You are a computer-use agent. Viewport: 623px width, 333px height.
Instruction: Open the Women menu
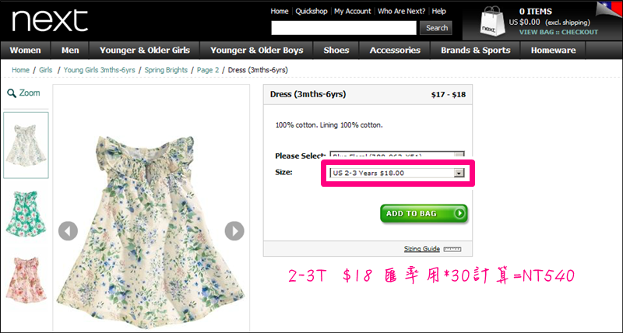pos(26,51)
